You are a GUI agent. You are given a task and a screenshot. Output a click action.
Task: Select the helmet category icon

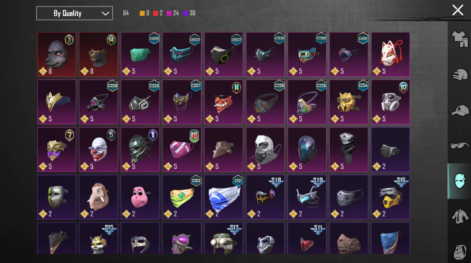460,75
